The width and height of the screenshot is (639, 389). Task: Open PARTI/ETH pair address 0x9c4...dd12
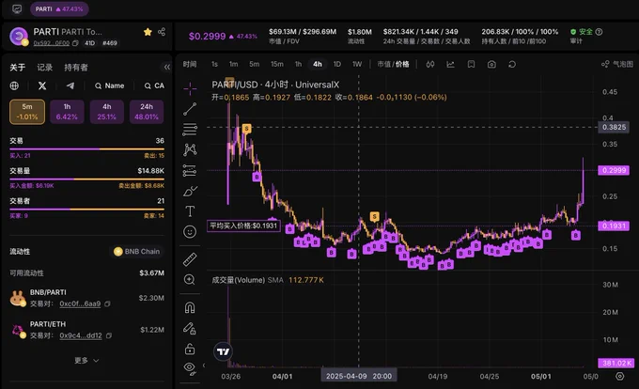point(81,335)
